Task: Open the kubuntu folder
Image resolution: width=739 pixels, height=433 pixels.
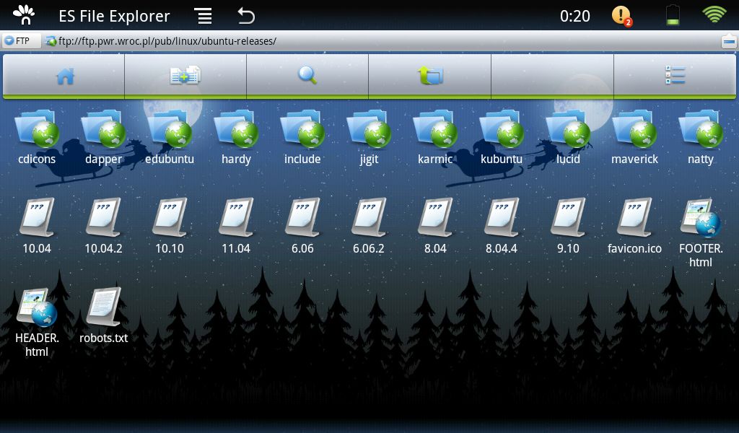Action: coord(502,137)
